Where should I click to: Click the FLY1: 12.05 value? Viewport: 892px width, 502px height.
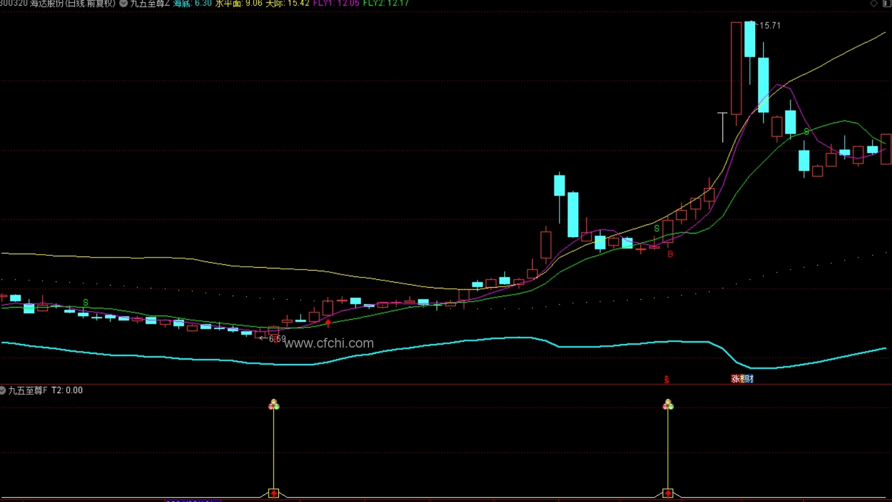pyautogui.click(x=336, y=3)
